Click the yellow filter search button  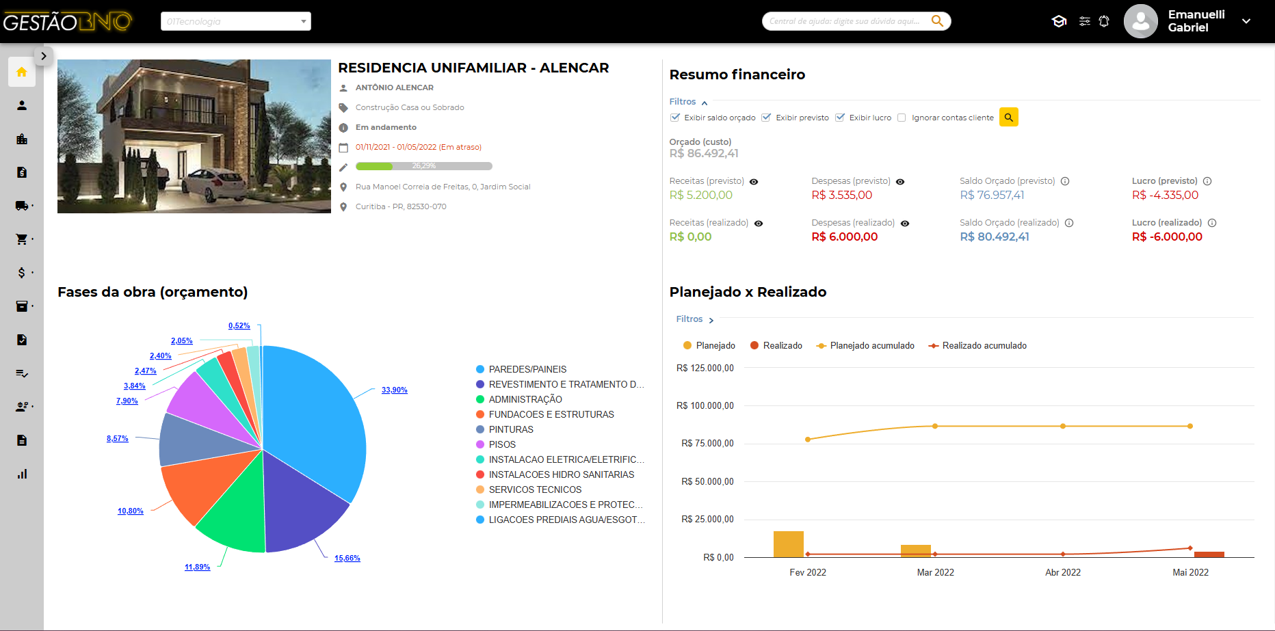1008,118
